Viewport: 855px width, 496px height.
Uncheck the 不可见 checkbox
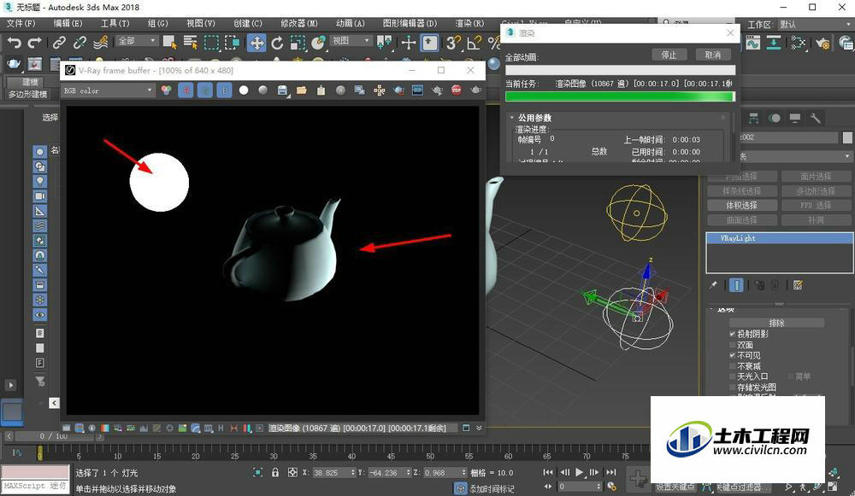733,355
